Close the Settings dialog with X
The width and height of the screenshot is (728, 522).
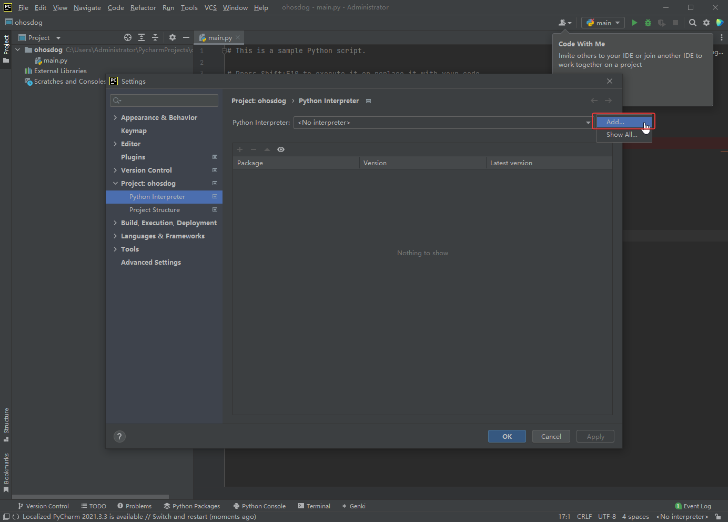tap(610, 81)
